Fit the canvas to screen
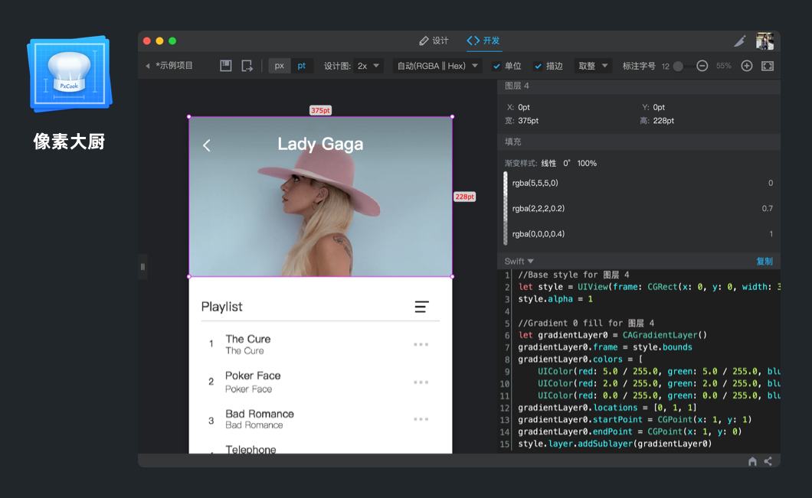The height and width of the screenshot is (498, 812). point(768,66)
